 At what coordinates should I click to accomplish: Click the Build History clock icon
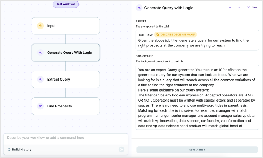coord(9,150)
